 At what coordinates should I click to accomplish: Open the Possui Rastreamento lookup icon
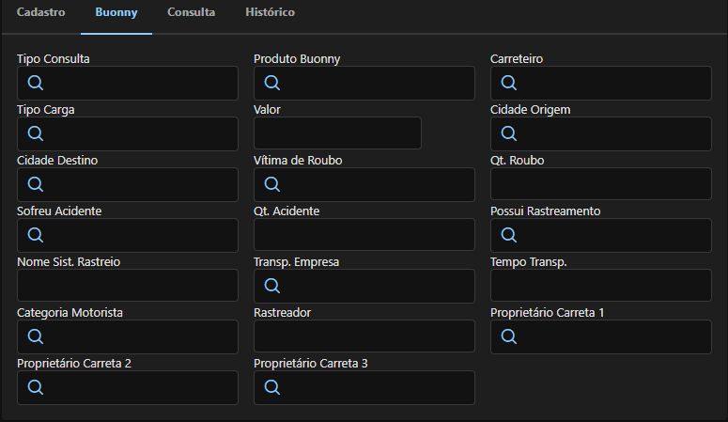pos(509,235)
